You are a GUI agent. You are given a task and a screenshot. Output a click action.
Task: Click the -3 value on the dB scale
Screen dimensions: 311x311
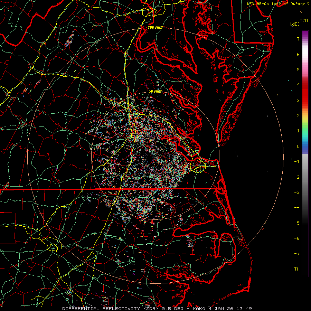pyautogui.click(x=297, y=192)
